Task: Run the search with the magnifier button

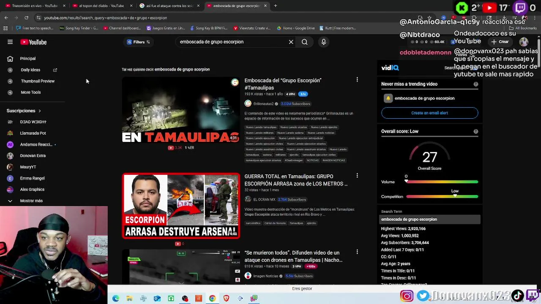Action: pos(304,42)
